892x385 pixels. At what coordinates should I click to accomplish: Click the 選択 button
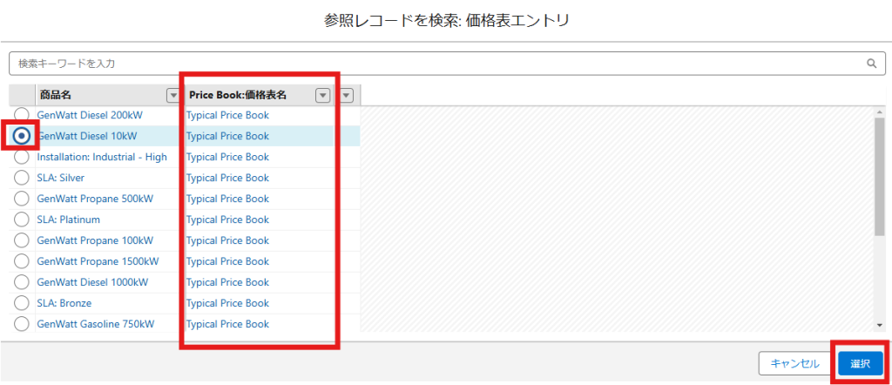click(860, 363)
